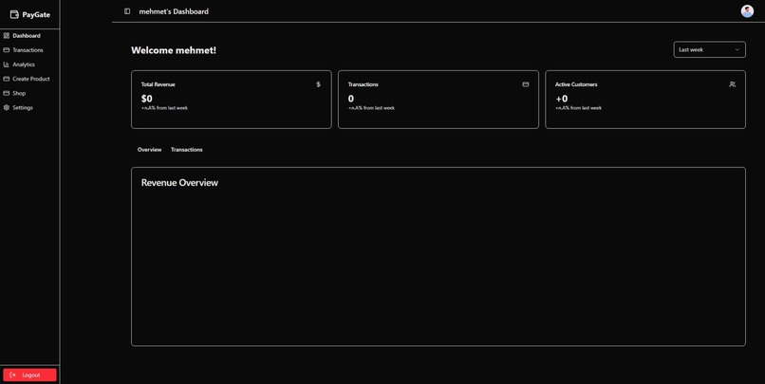Open Transactions page from sidebar

pyautogui.click(x=29, y=50)
